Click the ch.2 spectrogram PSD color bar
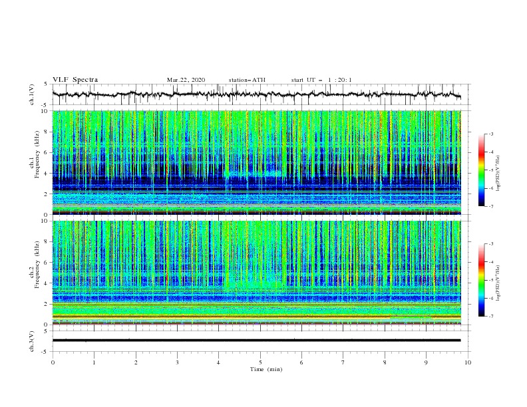 coord(481,280)
